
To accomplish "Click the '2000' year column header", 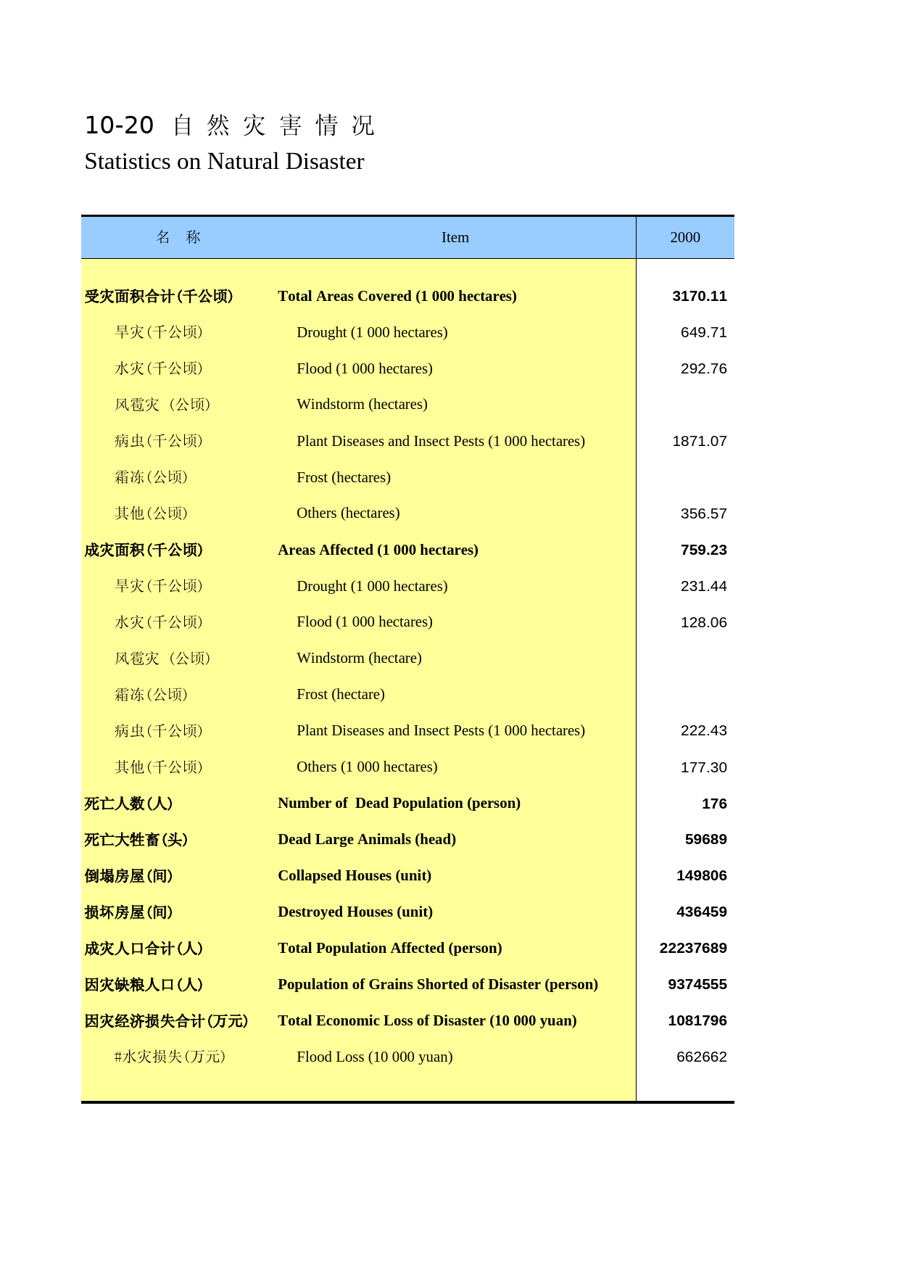I will 684,237.
